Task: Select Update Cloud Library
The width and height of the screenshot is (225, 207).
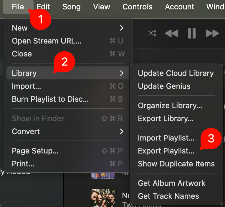Action: [176, 73]
